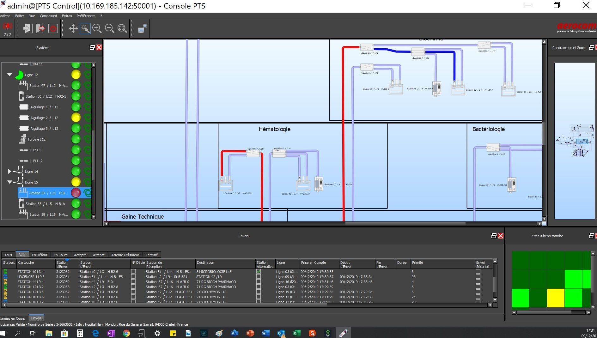Switch to the Attente Utilisateur tab
Image resolution: width=597 pixels, height=338 pixels.
coord(125,255)
